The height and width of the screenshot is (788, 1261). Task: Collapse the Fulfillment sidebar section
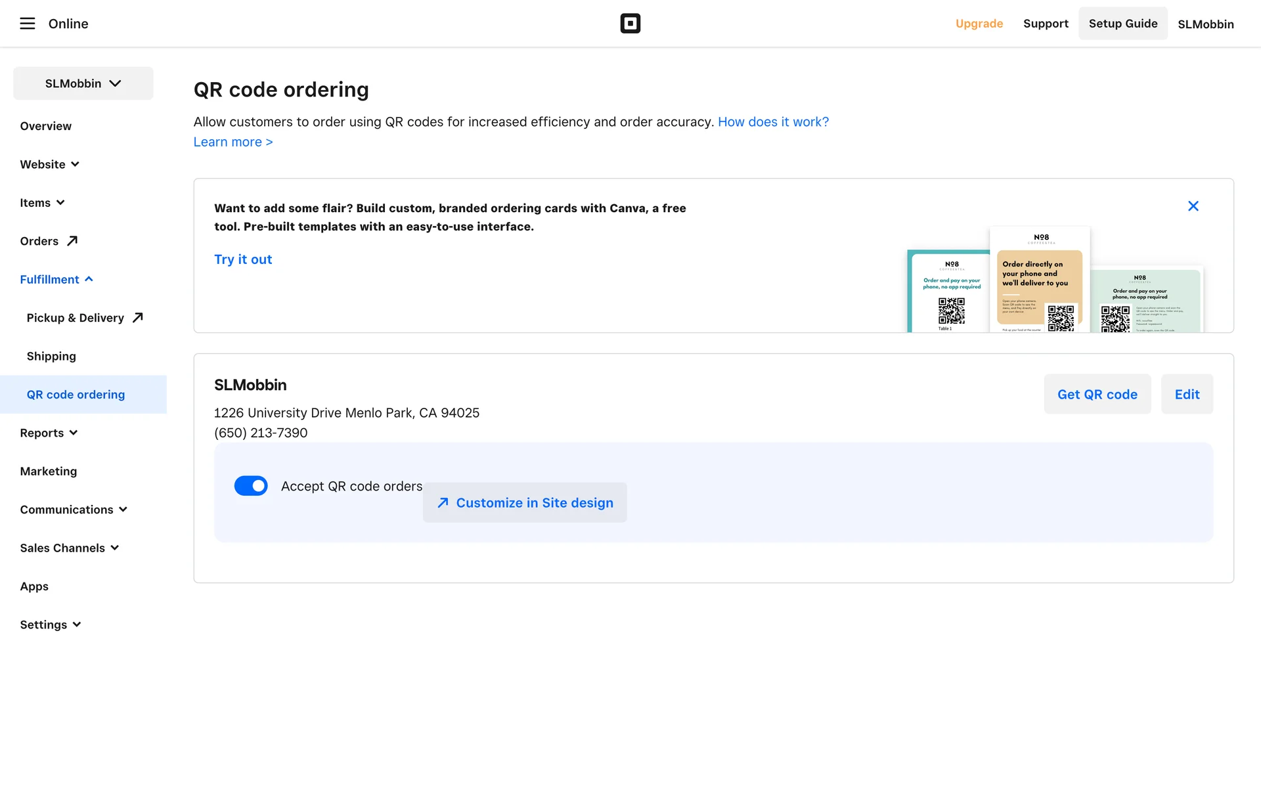coord(56,279)
